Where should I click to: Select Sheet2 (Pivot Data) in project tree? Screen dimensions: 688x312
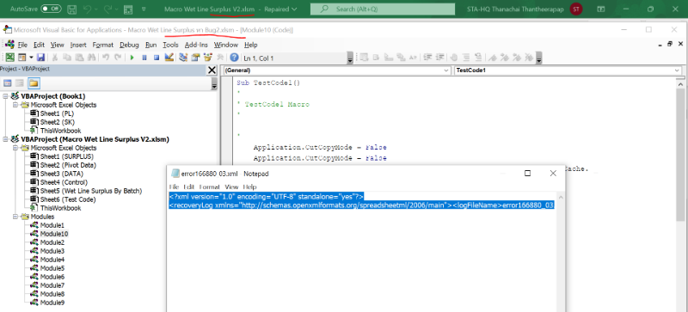tap(68, 165)
